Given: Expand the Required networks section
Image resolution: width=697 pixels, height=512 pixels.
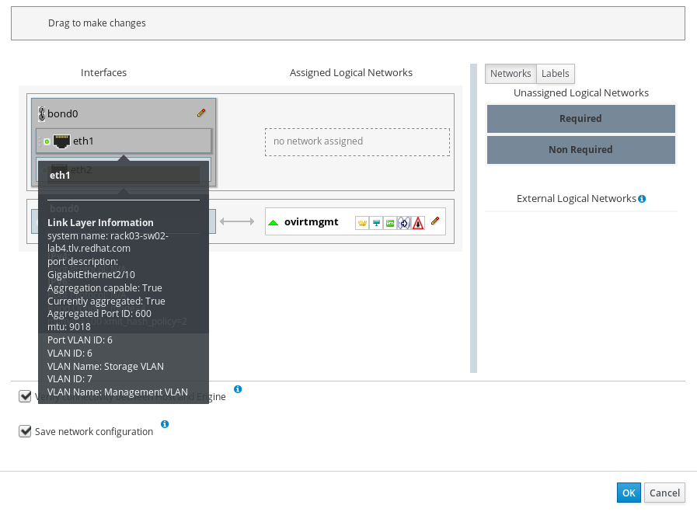Looking at the screenshot, I should point(580,119).
